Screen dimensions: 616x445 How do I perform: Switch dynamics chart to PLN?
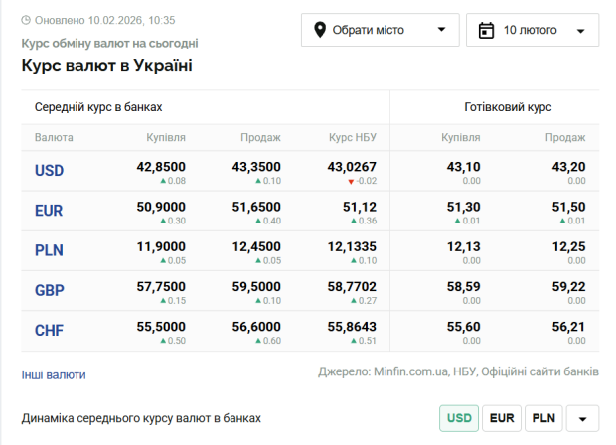point(543,418)
